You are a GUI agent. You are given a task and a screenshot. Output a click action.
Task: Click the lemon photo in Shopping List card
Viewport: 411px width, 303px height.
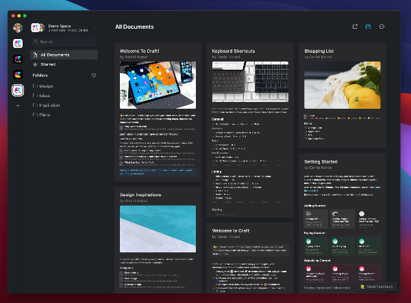click(x=342, y=85)
